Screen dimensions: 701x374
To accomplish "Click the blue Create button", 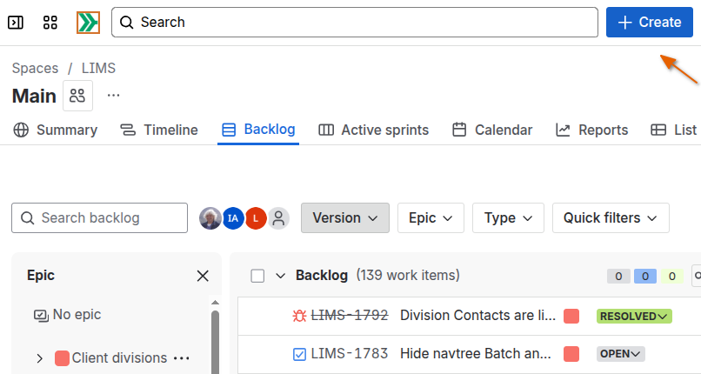I will point(649,23).
